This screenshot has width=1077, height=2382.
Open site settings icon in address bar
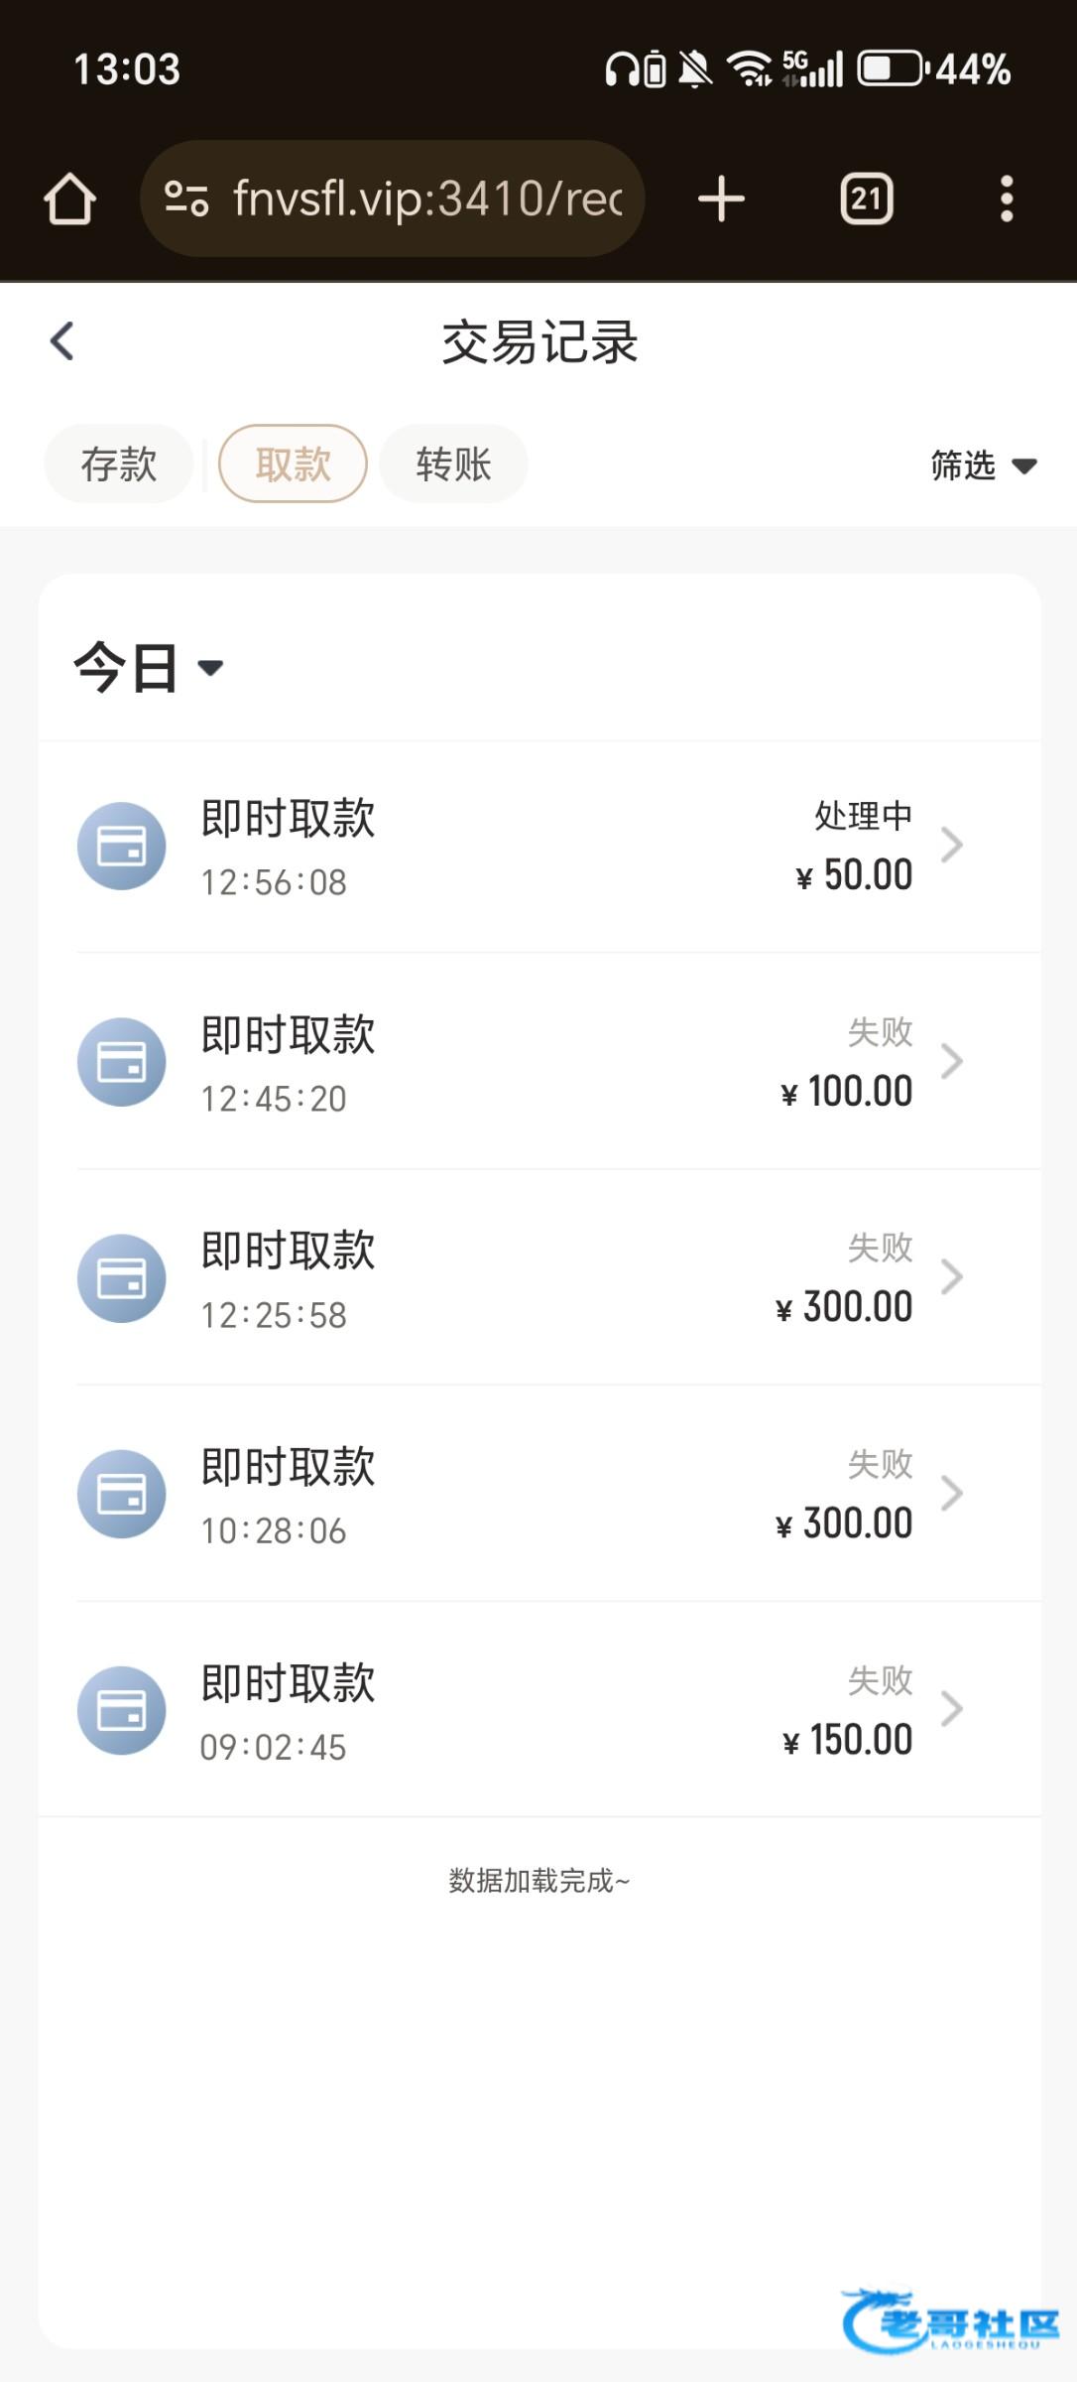click(x=186, y=199)
